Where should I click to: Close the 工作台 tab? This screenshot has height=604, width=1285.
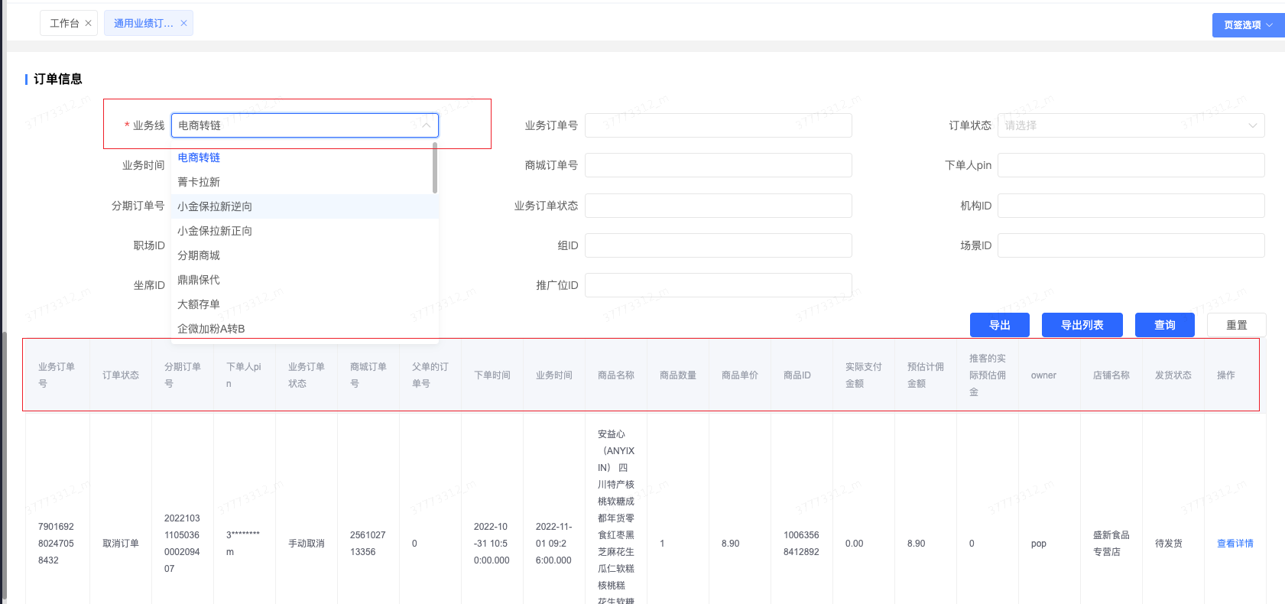[x=88, y=24]
